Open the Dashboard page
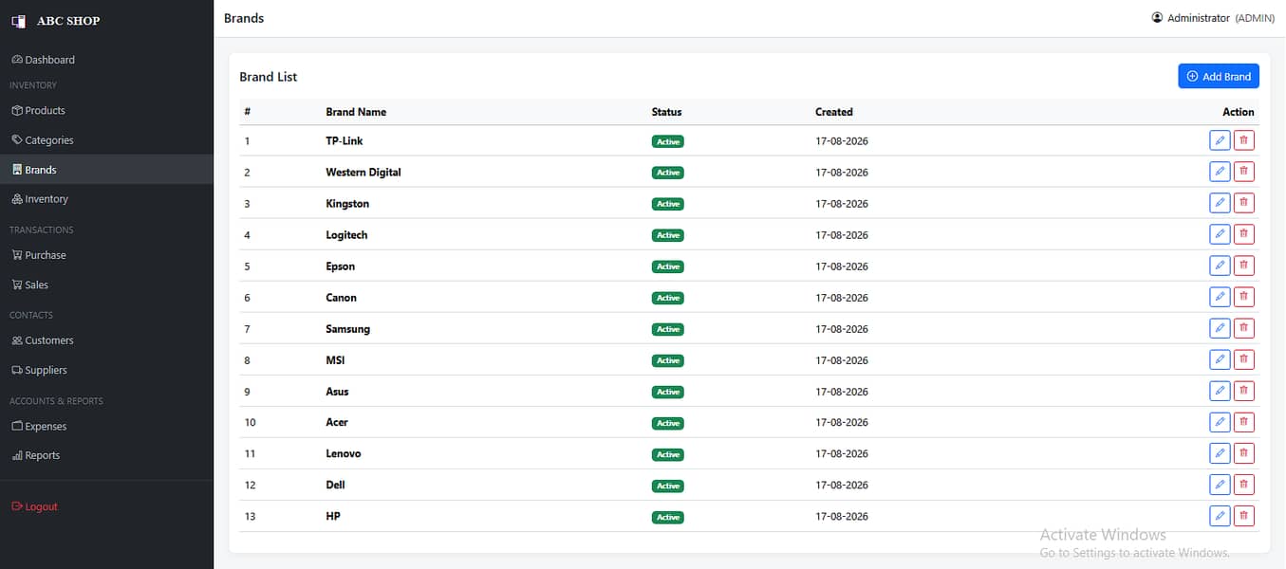Viewport: 1286px width, 569px height. (106, 60)
